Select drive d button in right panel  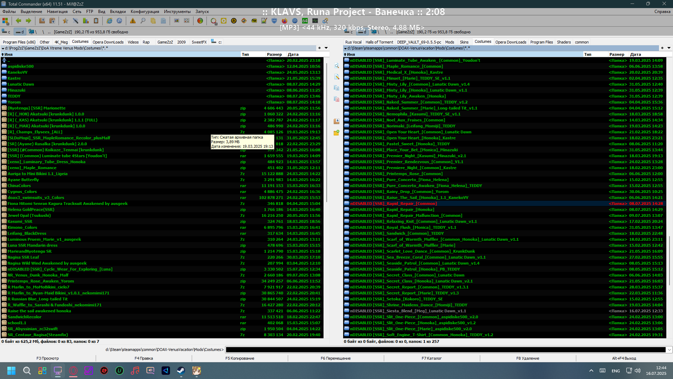click(x=362, y=32)
